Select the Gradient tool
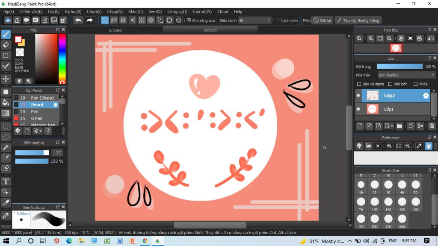This screenshot has height=246, width=438. [6, 113]
